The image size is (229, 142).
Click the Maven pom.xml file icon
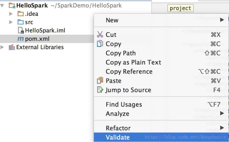point(21,39)
